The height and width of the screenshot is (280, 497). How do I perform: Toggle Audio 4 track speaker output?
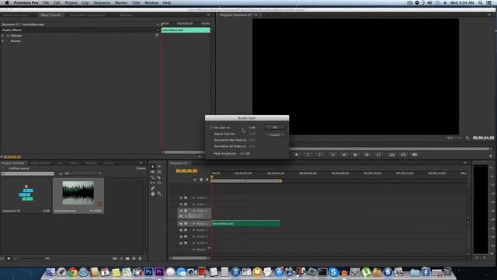tap(181, 243)
